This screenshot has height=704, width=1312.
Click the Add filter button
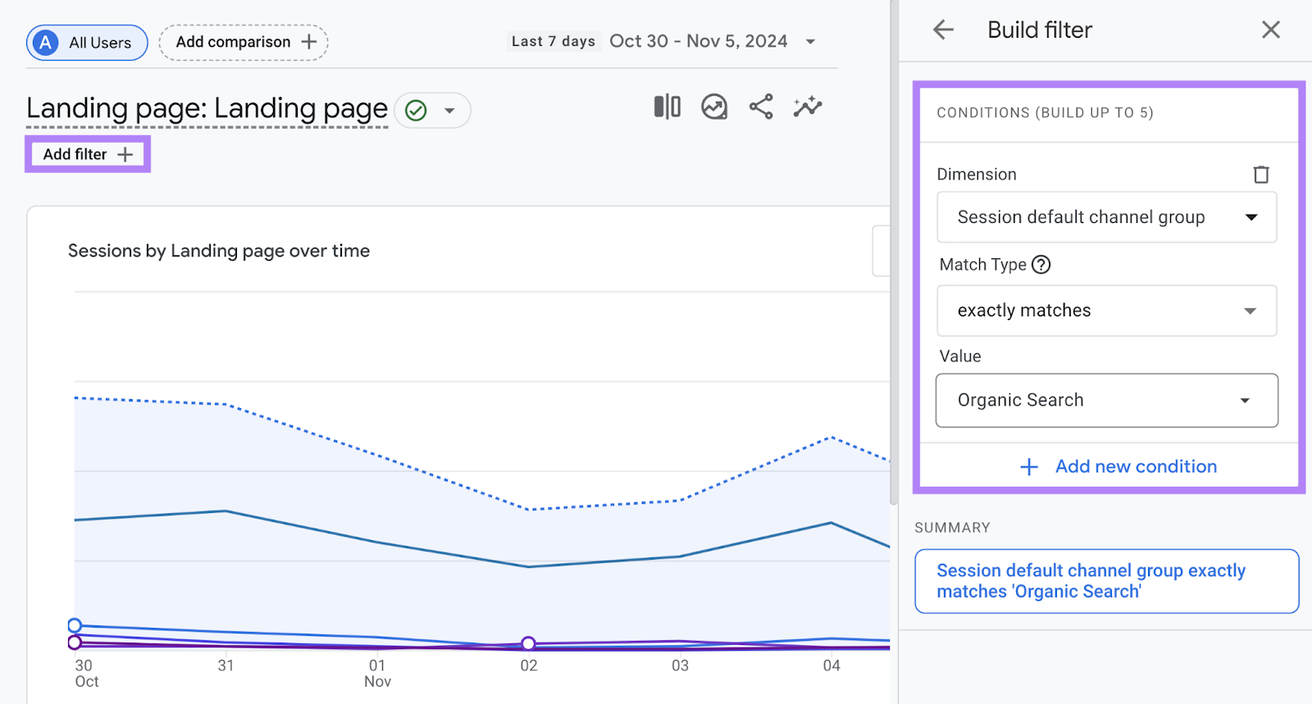coord(88,154)
